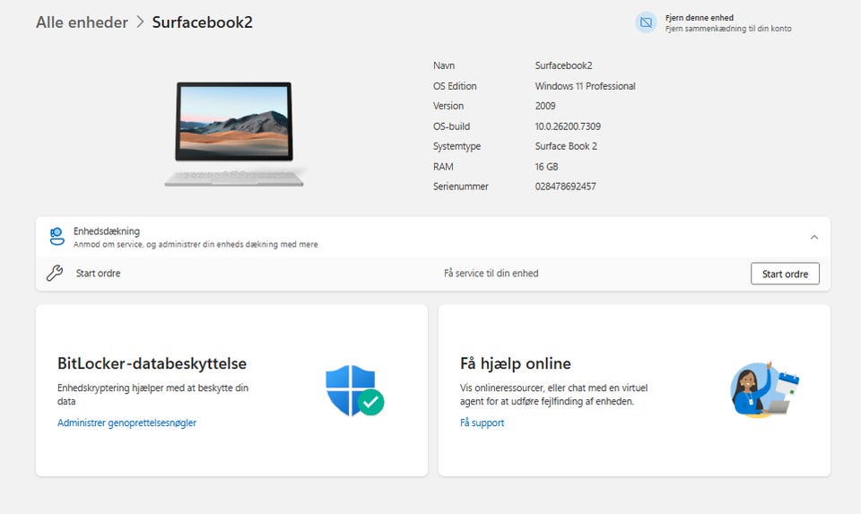Click the OS Edition label
Image resolution: width=861 pixels, height=514 pixels.
point(454,86)
